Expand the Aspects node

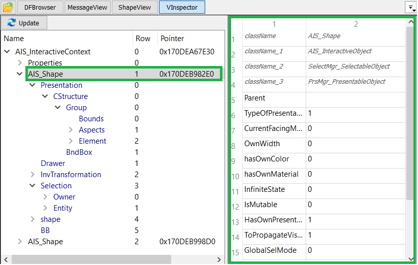pyautogui.click(x=71, y=130)
